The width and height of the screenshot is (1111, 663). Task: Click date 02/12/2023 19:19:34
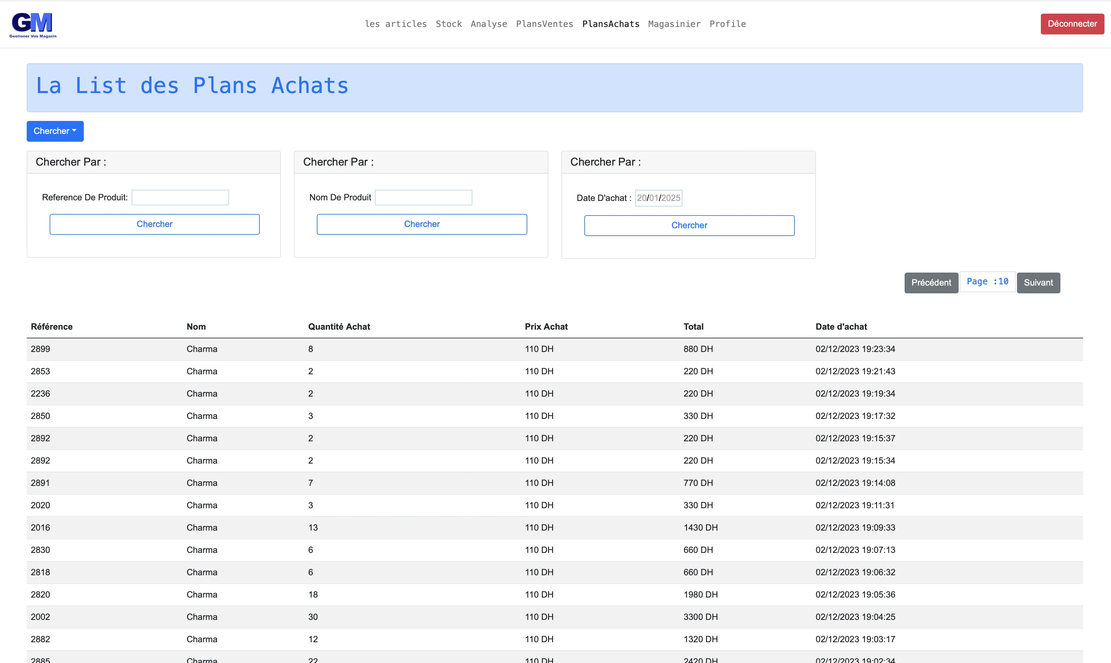tap(855, 394)
